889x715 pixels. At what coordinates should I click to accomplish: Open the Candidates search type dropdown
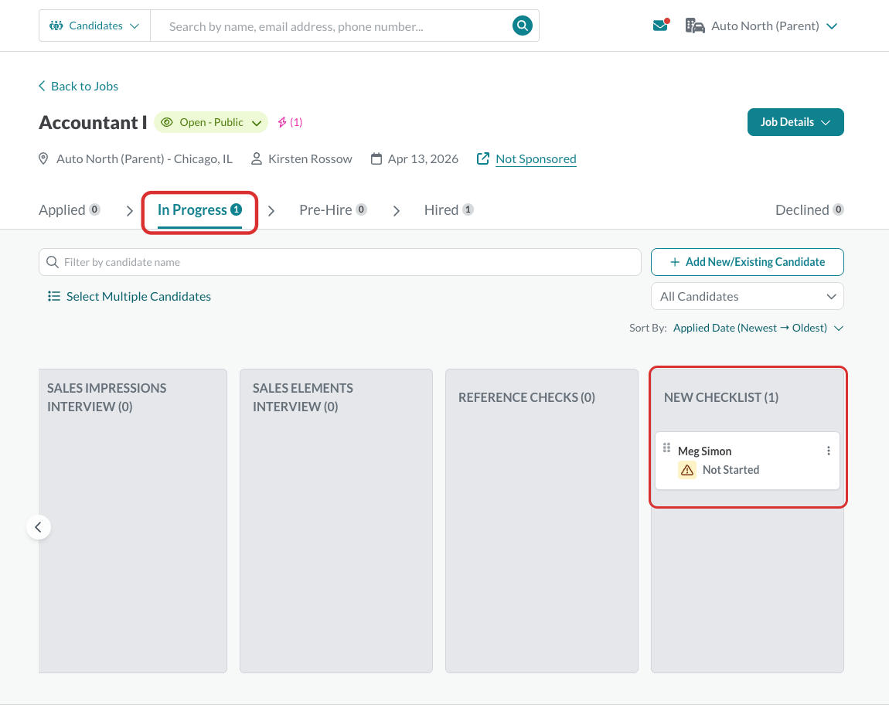[x=94, y=26]
